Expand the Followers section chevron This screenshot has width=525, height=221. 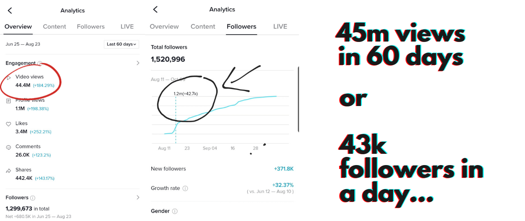(138, 197)
